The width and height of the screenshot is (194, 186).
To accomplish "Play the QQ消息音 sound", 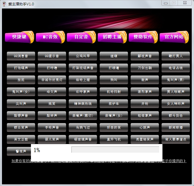I will pos(21,56).
